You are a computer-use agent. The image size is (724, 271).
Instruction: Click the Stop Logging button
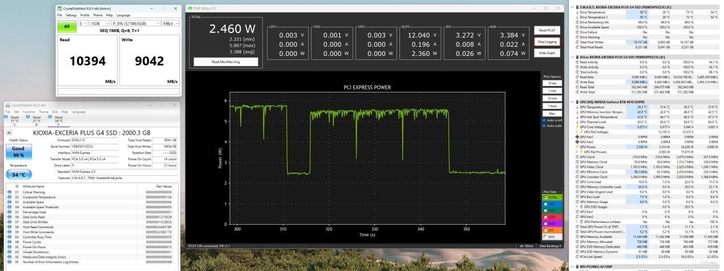[x=548, y=42]
